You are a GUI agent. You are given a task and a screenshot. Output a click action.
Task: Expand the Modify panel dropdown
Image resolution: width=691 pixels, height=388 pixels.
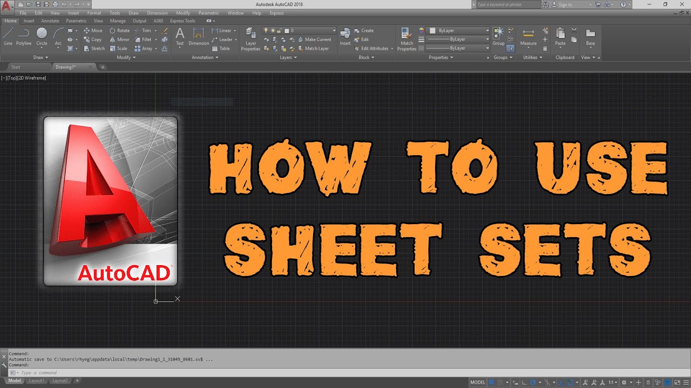point(126,57)
